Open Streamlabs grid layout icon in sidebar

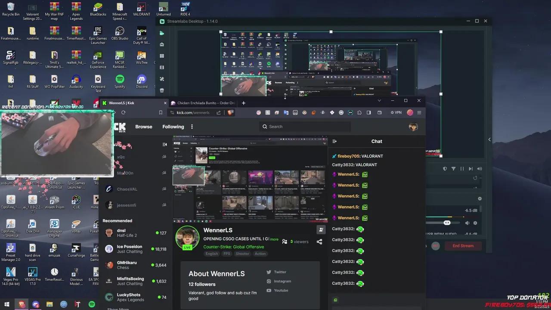point(162,56)
